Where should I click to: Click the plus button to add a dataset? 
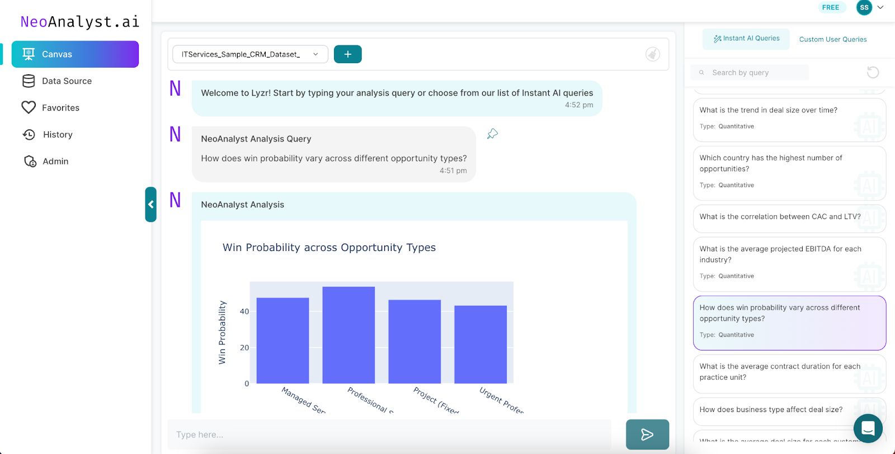click(x=347, y=54)
